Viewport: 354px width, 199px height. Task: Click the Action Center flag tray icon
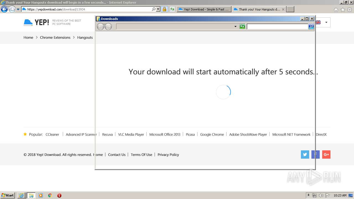(328, 195)
